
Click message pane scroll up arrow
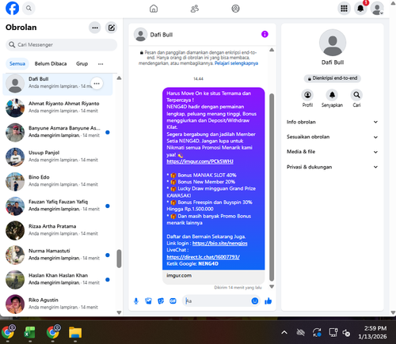click(272, 50)
